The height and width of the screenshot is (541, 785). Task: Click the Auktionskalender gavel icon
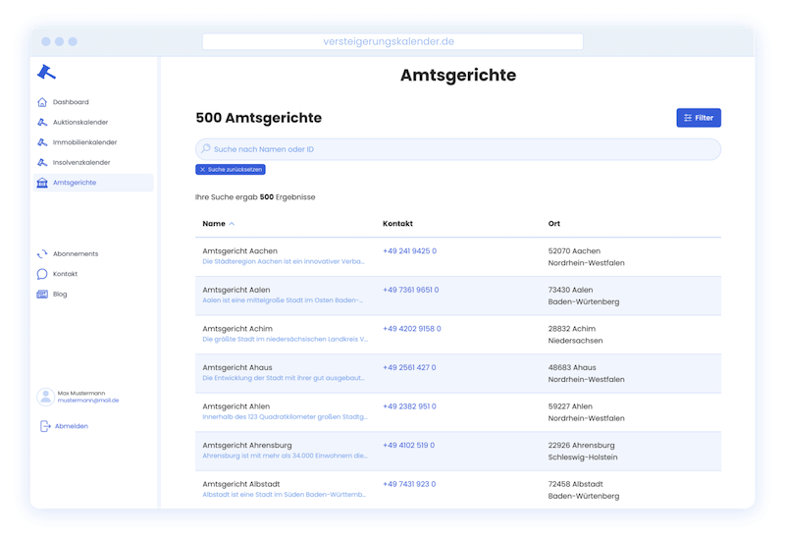[42, 123]
